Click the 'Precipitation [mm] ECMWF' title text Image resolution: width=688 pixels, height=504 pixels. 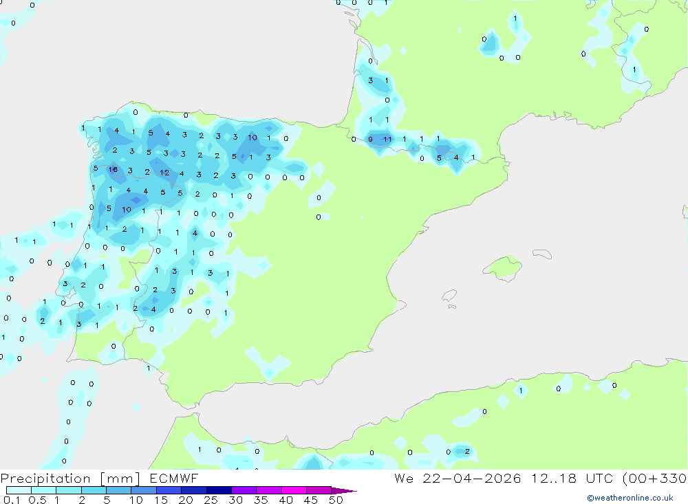click(x=99, y=478)
